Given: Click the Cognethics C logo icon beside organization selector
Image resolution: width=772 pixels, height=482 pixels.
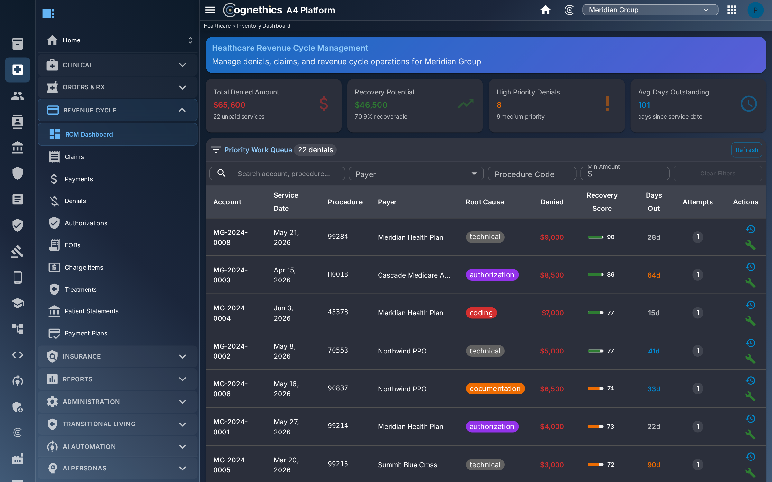Looking at the screenshot, I should point(569,10).
